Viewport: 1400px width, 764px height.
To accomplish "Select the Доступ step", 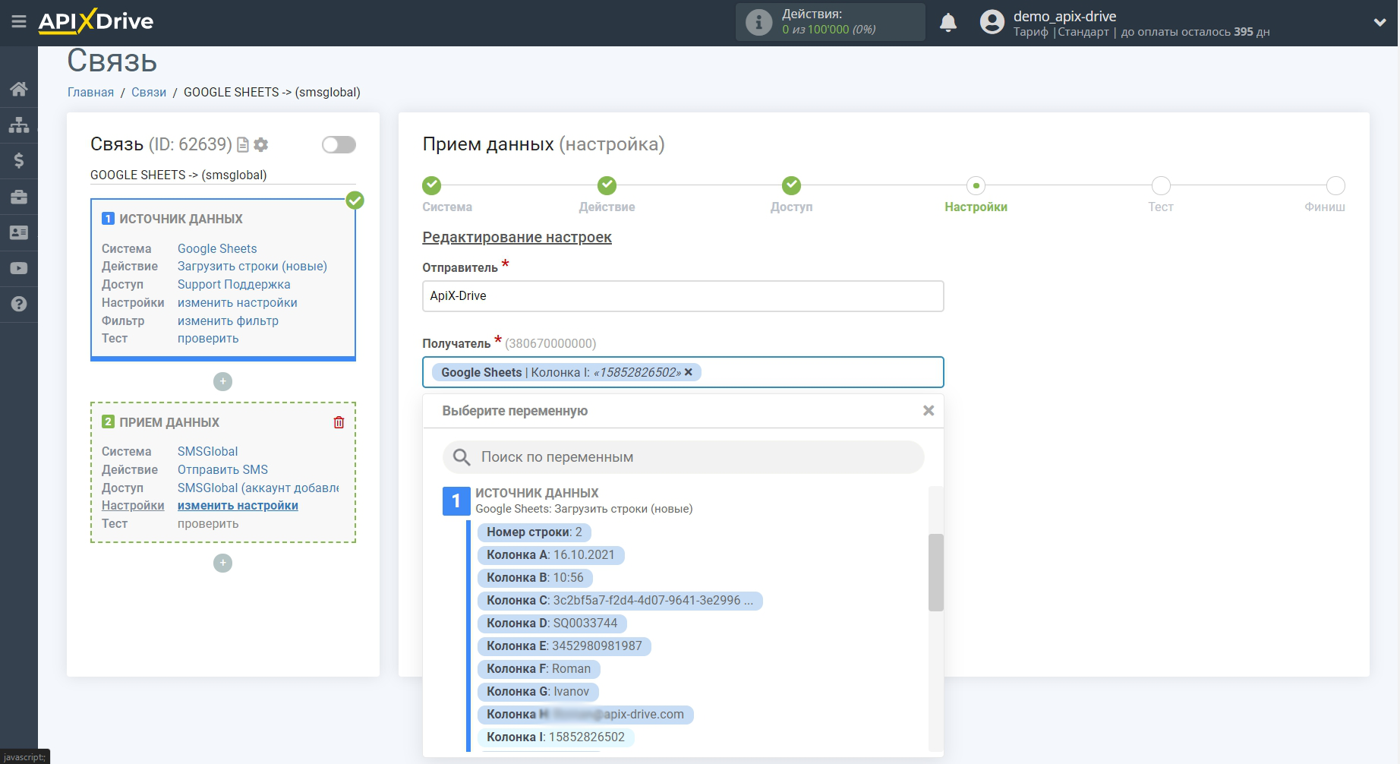I will point(791,185).
